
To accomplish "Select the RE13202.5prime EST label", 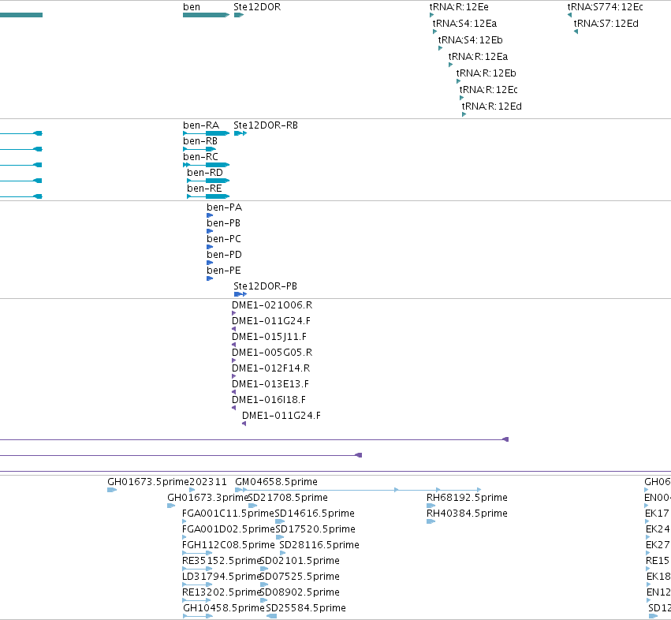I will 222,592.
